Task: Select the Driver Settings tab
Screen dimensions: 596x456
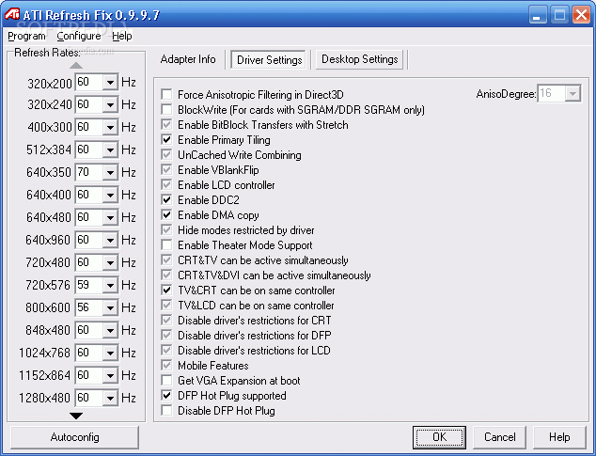Action: (x=269, y=60)
